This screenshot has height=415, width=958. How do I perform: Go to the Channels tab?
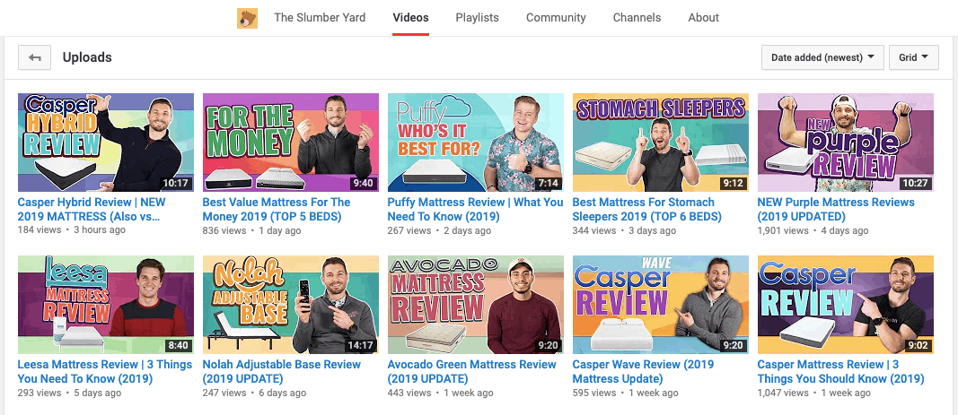(x=637, y=18)
